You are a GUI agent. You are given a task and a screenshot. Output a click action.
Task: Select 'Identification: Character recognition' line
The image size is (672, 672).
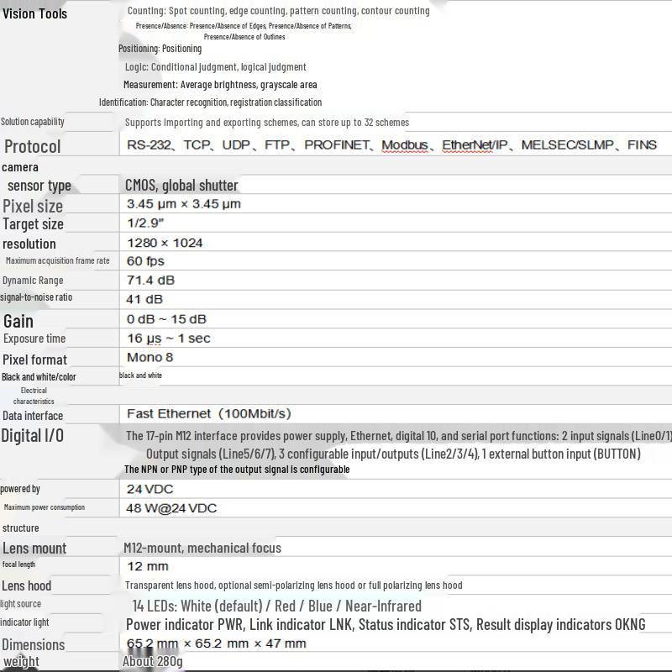211,102
